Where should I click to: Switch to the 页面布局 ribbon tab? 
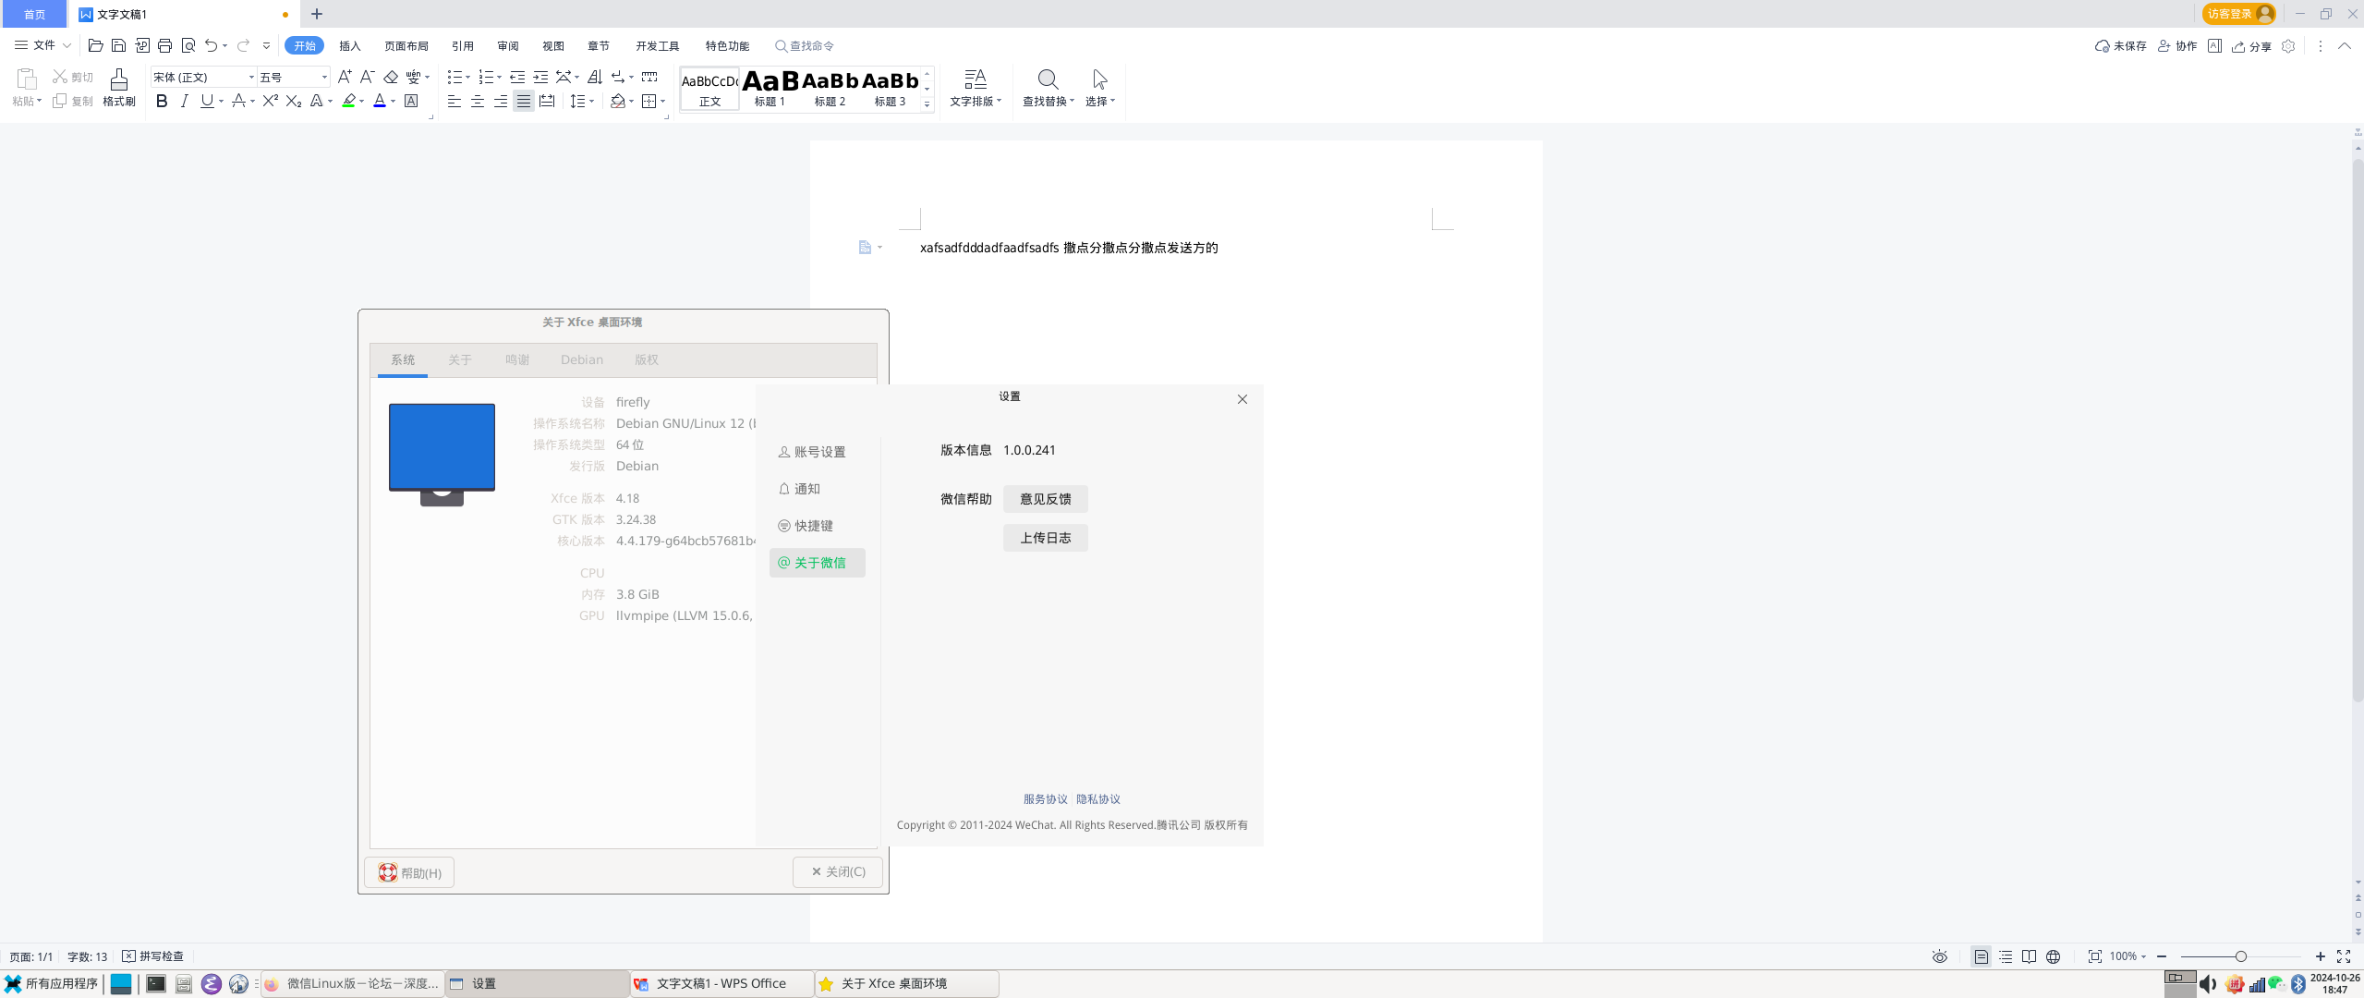406,45
